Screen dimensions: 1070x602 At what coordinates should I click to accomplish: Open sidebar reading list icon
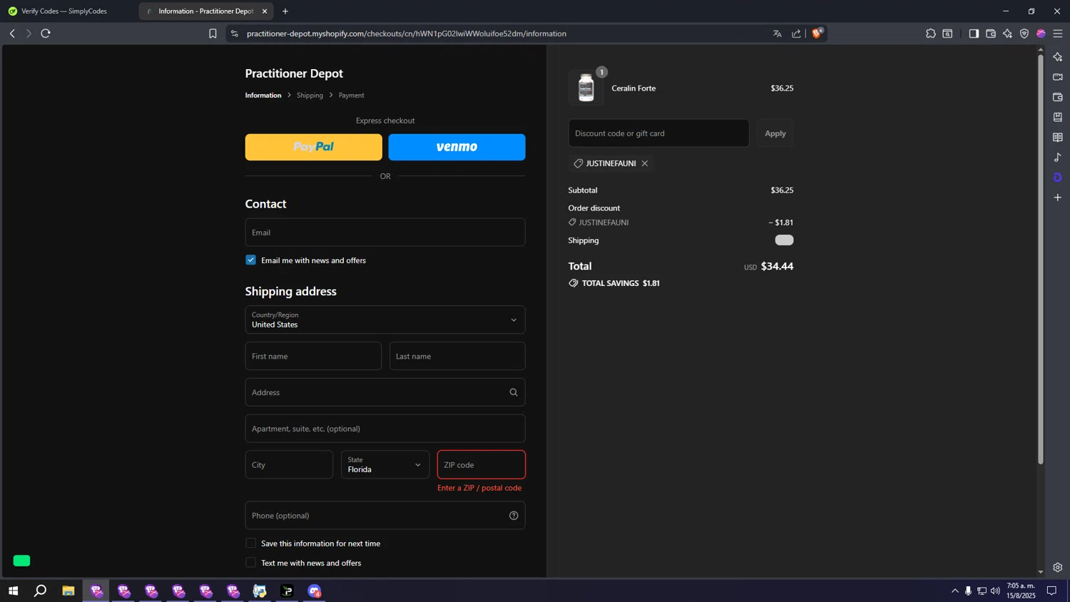point(1058,137)
